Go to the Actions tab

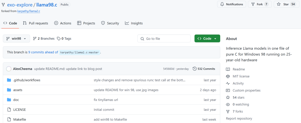tap(63, 23)
